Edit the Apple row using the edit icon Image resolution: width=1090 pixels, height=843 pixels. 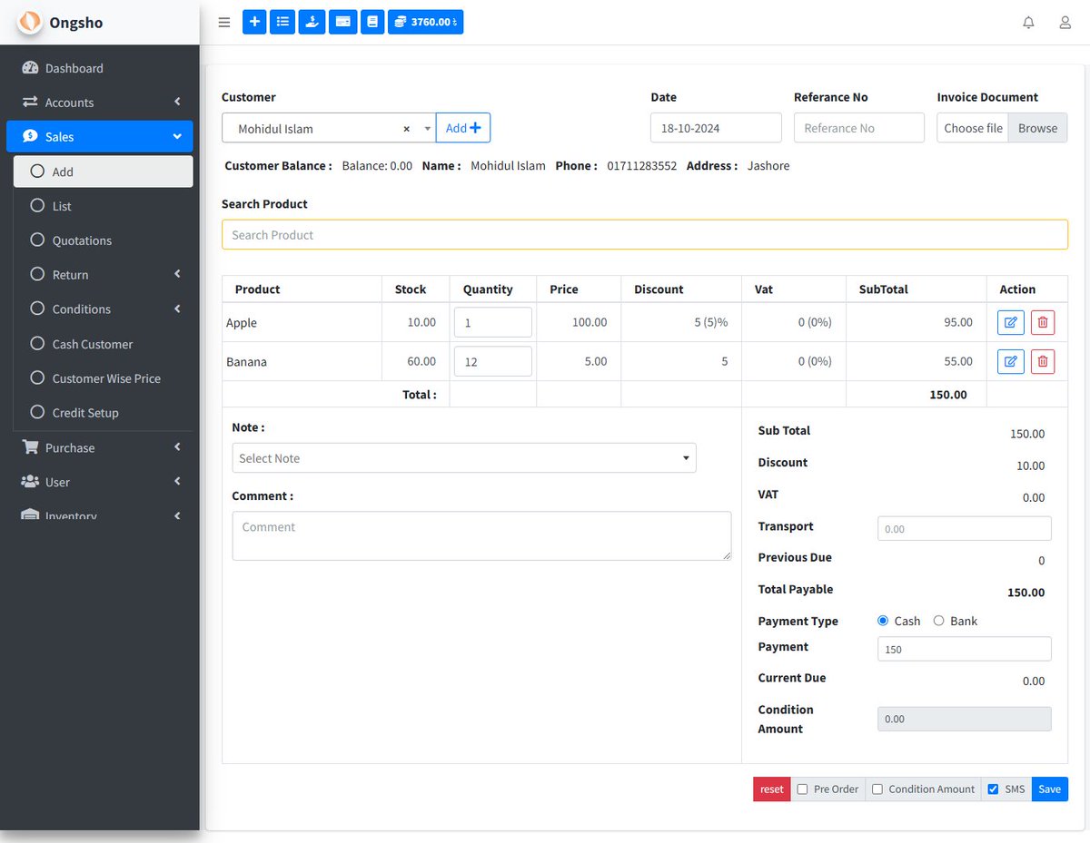tap(1010, 322)
